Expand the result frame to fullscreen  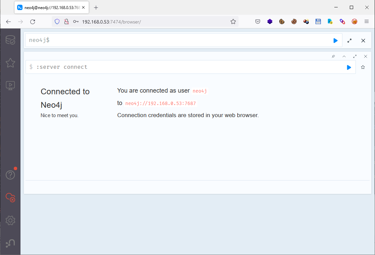click(x=355, y=56)
